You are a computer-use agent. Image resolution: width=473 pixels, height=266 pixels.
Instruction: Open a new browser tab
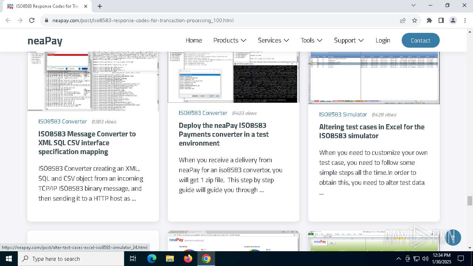pos(100,6)
